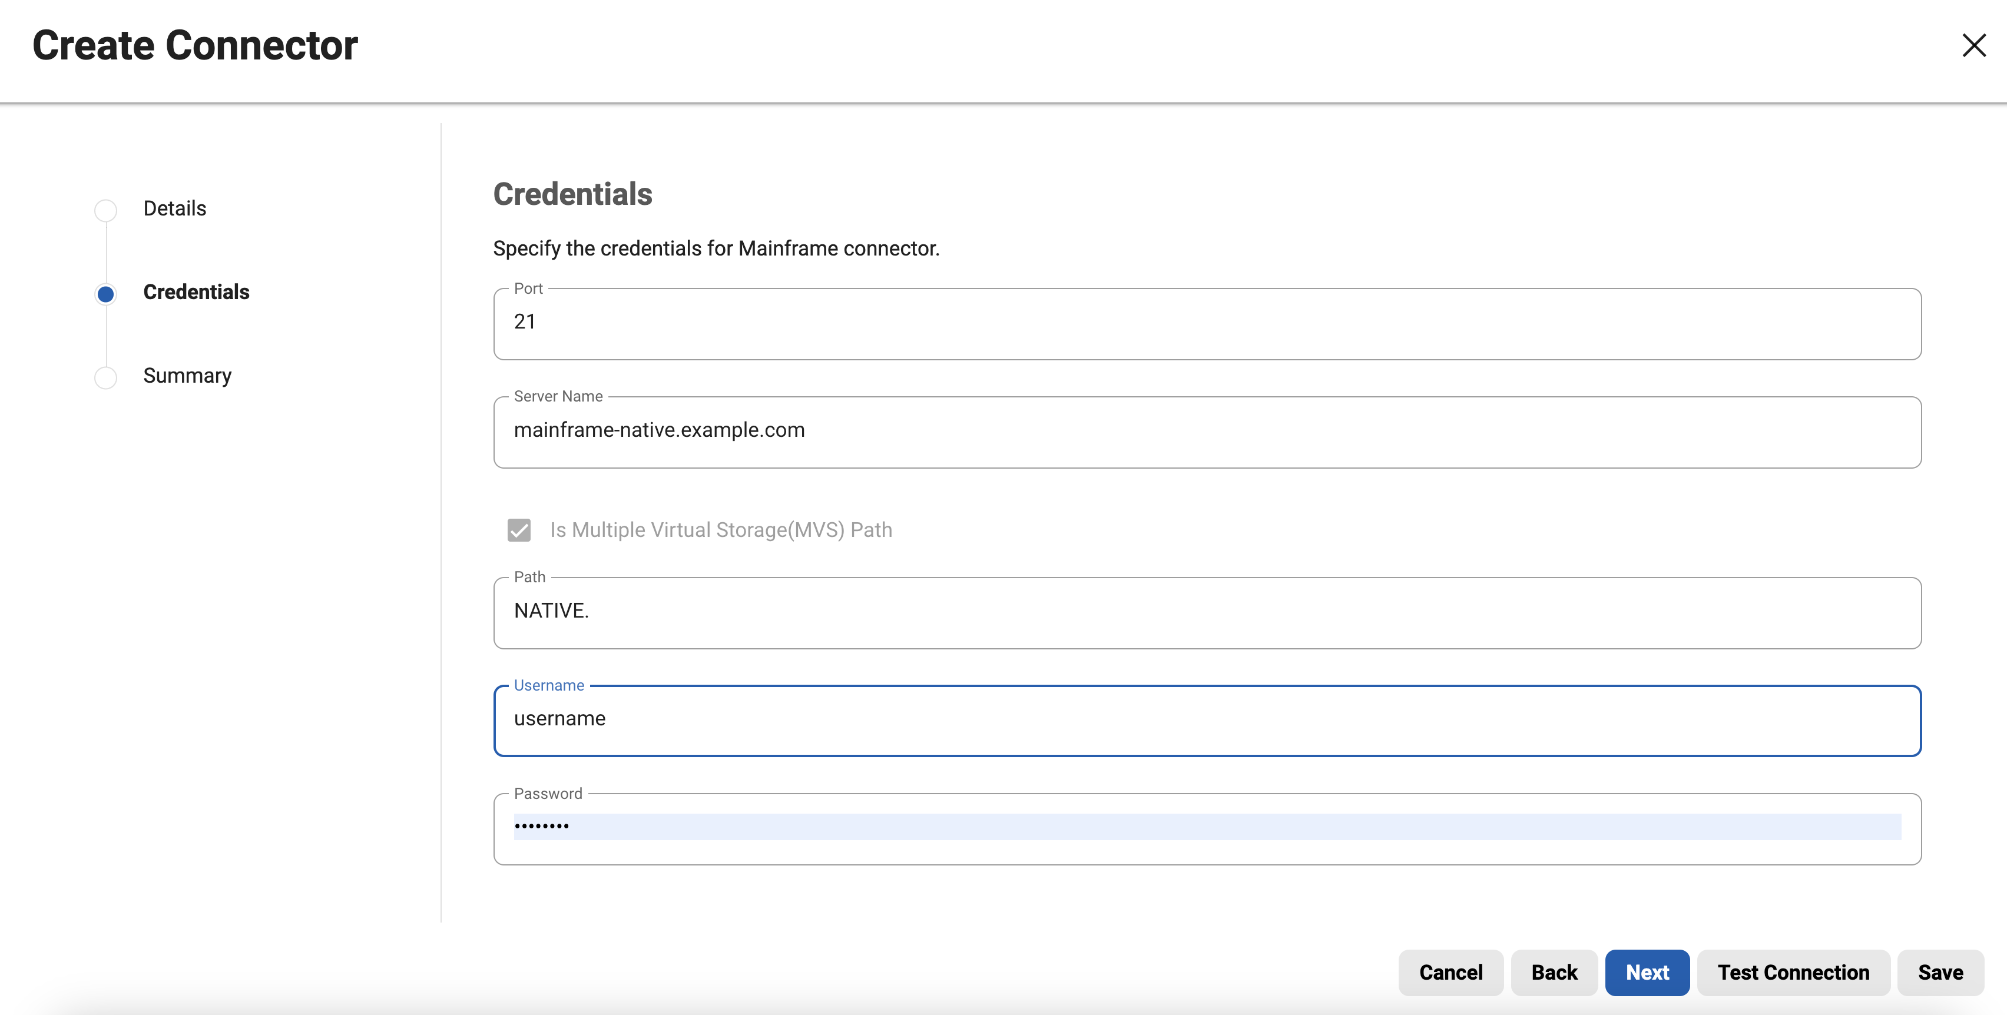
Task: Open the Credentials step label
Action: 196,292
